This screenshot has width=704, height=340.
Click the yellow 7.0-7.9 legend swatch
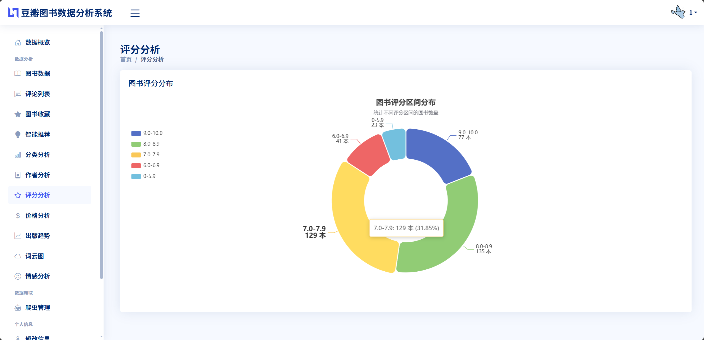pos(136,155)
